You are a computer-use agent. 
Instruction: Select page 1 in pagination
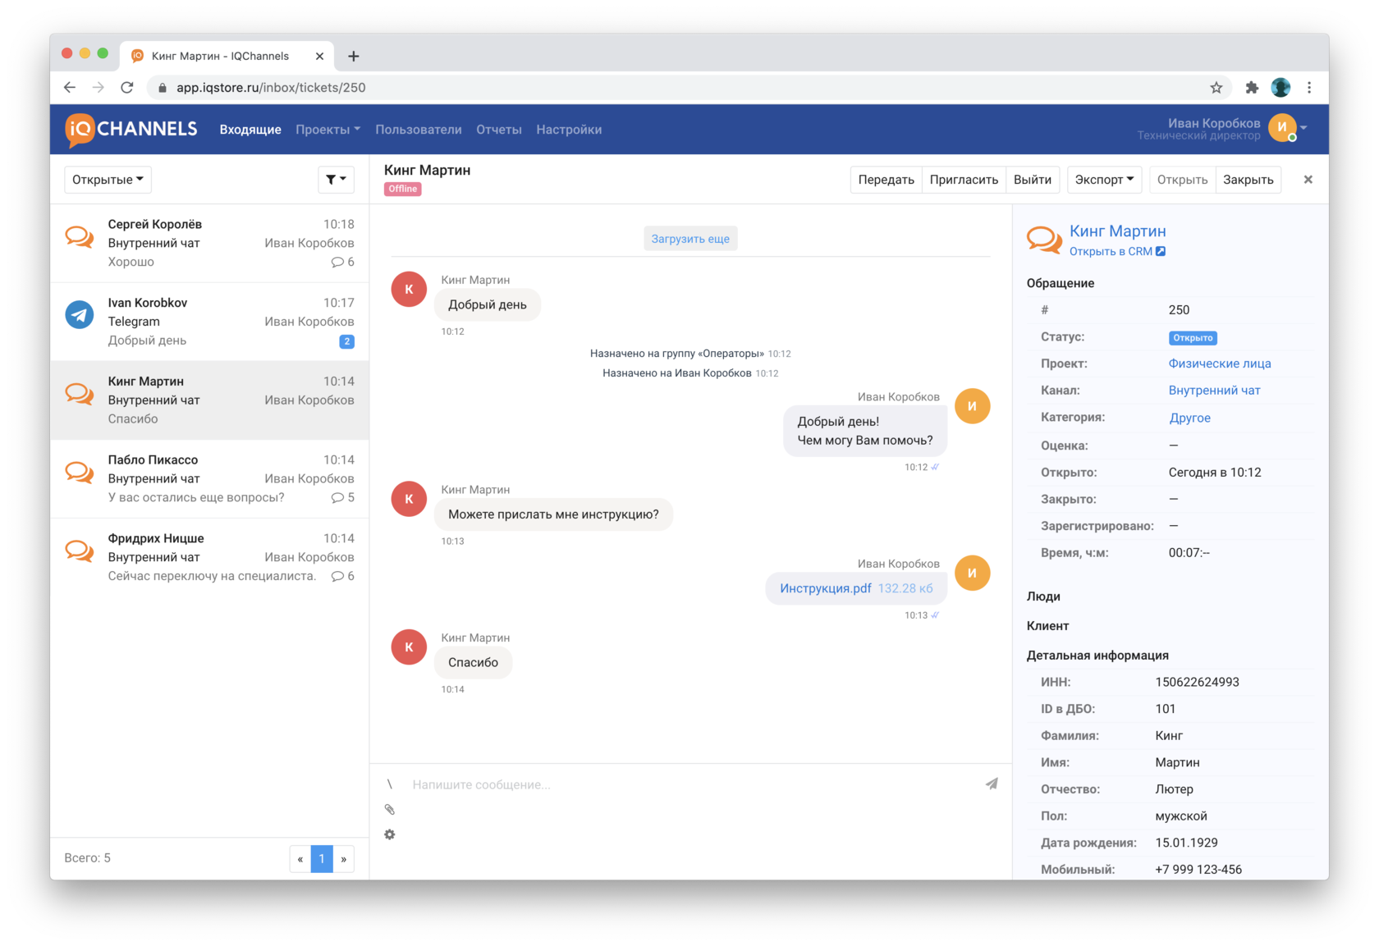pos(322,859)
